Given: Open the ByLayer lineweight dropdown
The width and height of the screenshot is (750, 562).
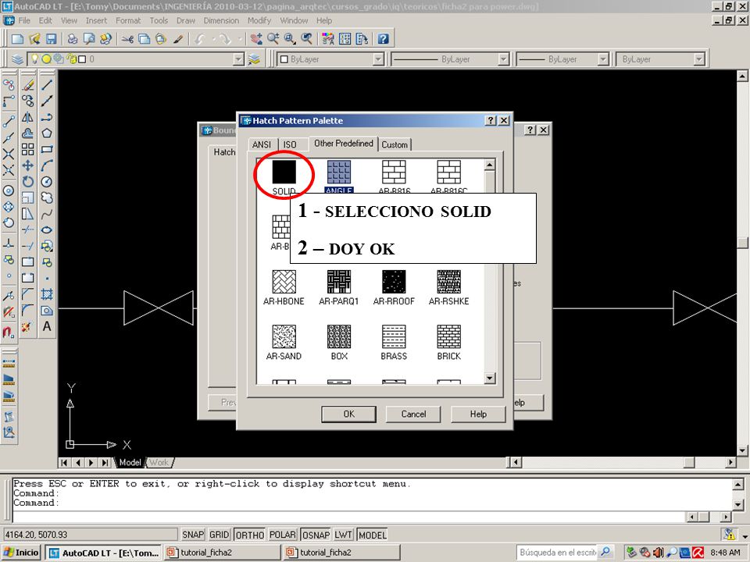Looking at the screenshot, I should [603, 59].
